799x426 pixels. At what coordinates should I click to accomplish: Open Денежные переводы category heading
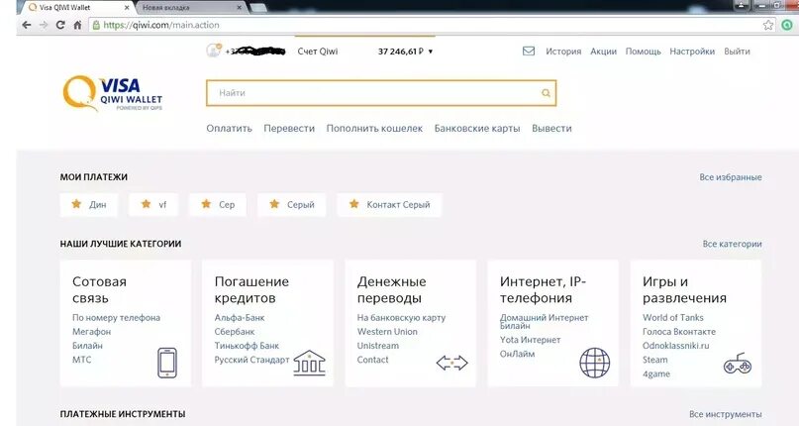391,289
